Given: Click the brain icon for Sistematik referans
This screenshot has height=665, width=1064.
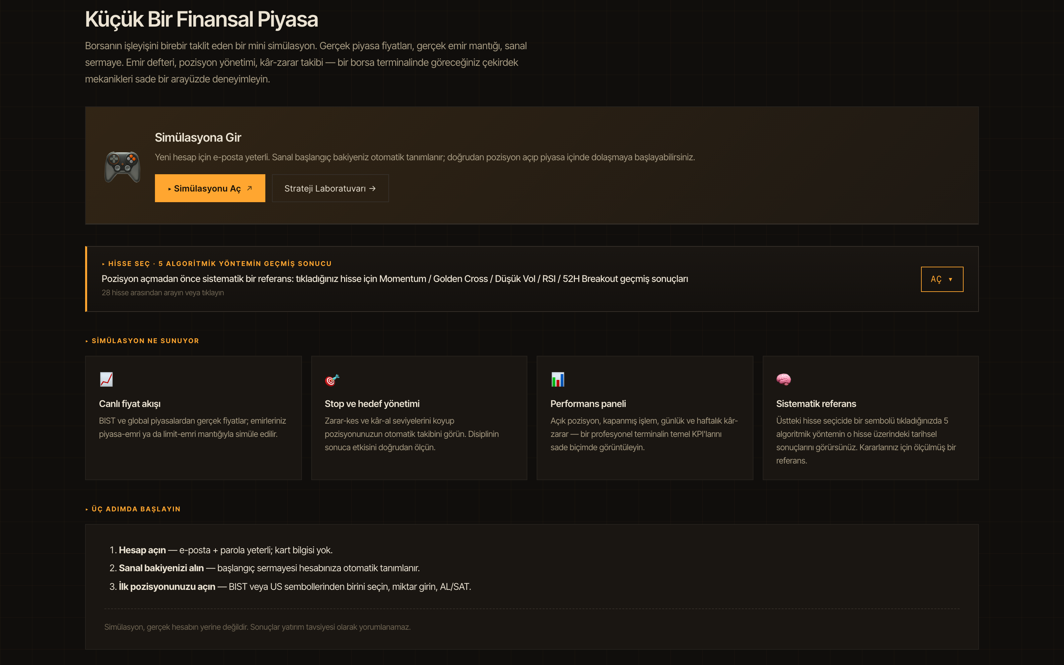Looking at the screenshot, I should coord(783,379).
